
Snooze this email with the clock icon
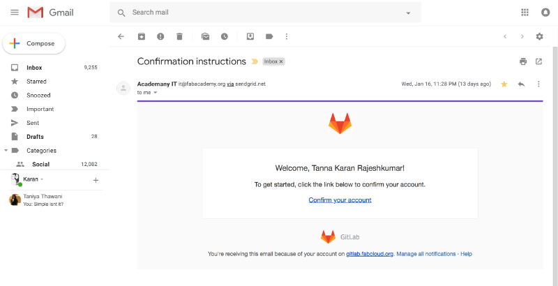click(224, 36)
